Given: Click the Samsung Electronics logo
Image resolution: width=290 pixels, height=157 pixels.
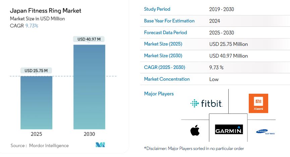Looking at the screenshot, I should click(x=265, y=132).
